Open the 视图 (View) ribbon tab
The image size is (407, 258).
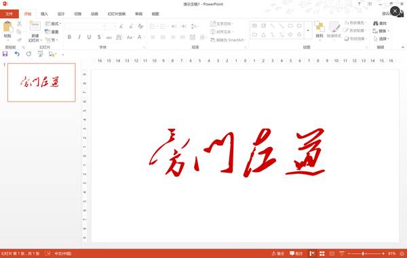pyautogui.click(x=155, y=14)
